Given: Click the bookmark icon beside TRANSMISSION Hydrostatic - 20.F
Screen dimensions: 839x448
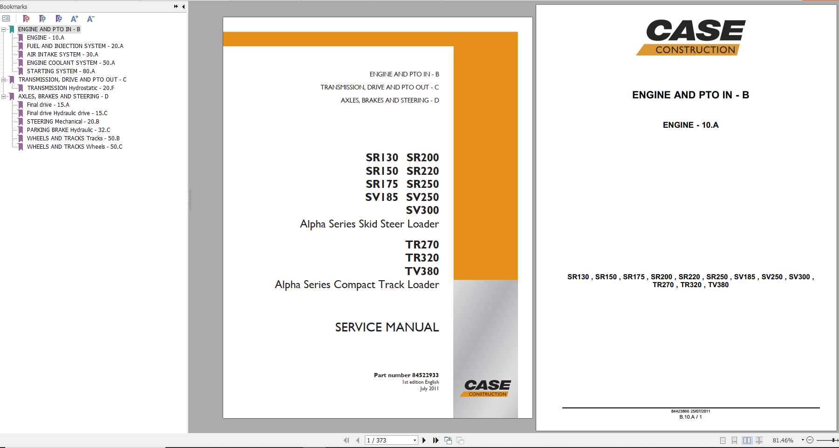Looking at the screenshot, I should (20, 88).
